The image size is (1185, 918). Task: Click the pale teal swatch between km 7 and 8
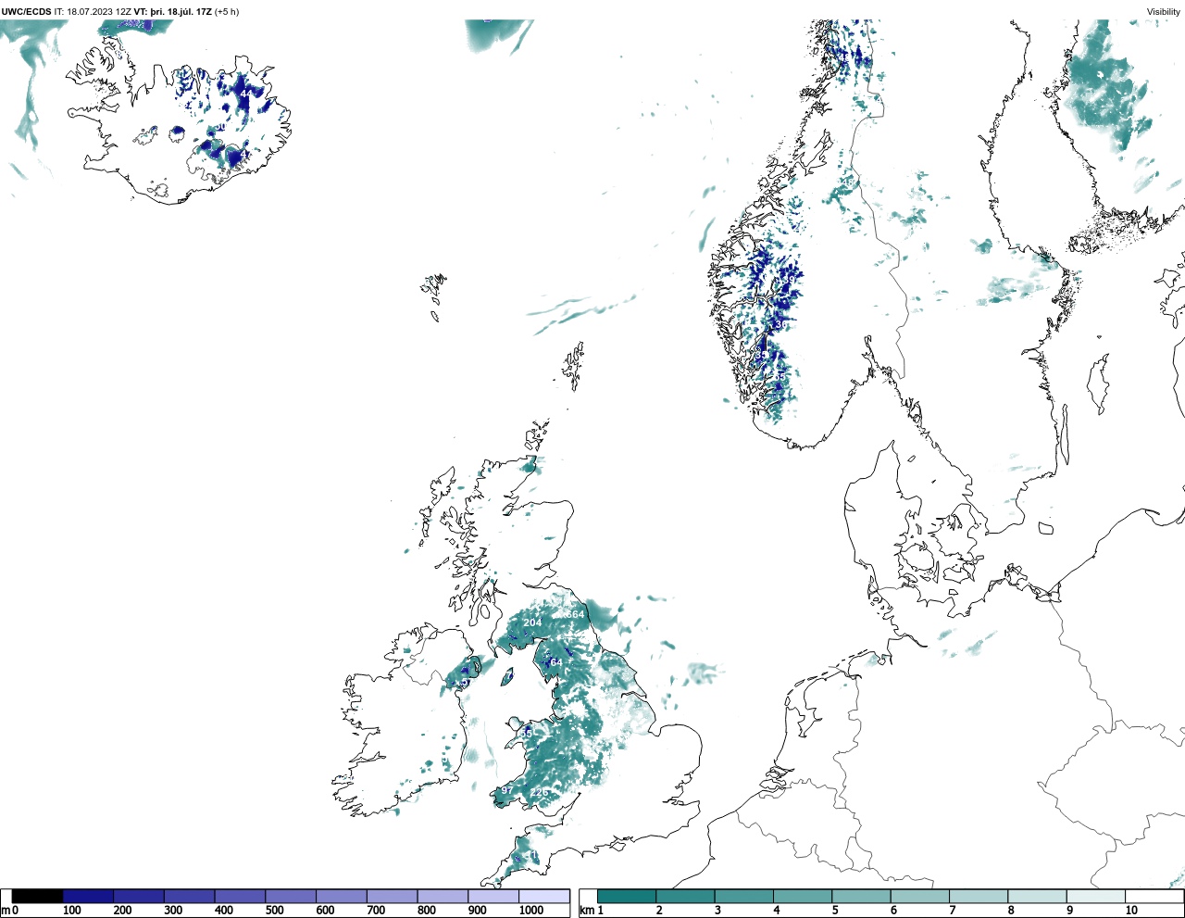pyautogui.click(x=979, y=897)
